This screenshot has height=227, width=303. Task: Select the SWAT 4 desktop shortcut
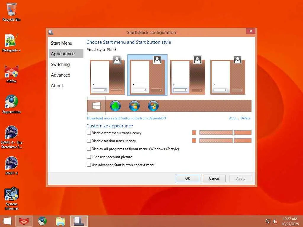tap(12, 166)
